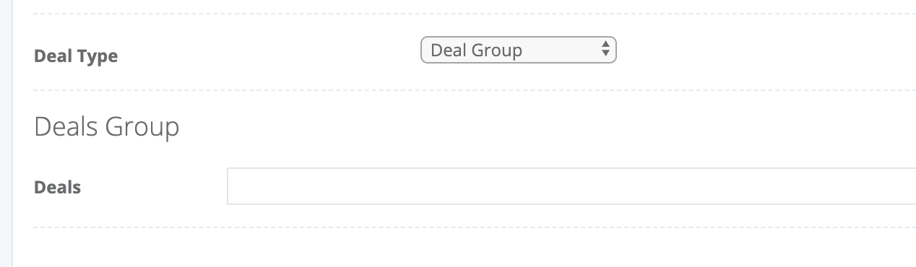This screenshot has height=267, width=916.
Task: Select the Deal Group text in the combo box
Action: (476, 50)
